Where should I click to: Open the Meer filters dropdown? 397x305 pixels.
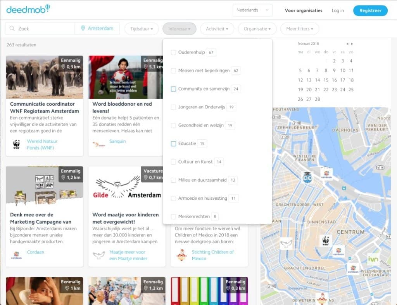pos(300,29)
